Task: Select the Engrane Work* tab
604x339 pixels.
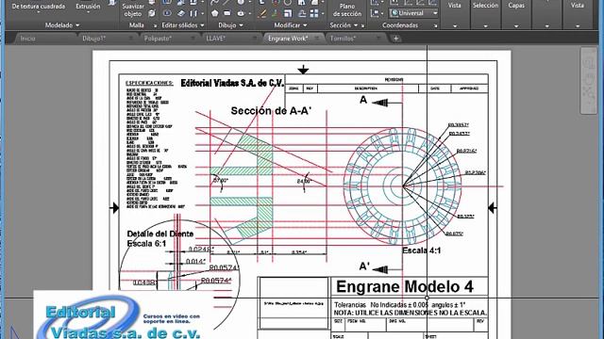Action: [x=287, y=39]
